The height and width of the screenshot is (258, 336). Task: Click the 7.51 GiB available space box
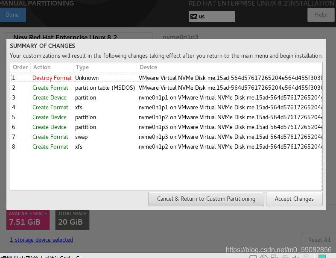pyautogui.click(x=28, y=220)
